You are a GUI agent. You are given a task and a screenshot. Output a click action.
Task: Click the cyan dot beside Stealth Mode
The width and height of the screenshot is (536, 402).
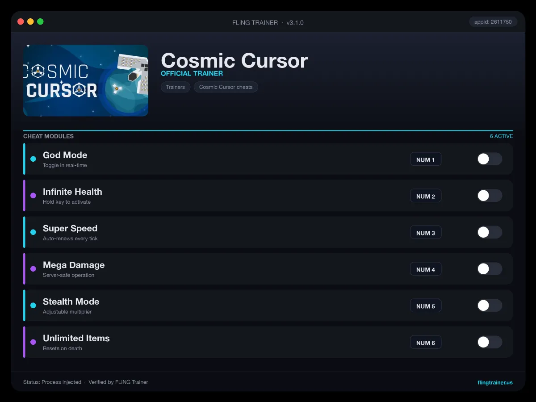(x=33, y=306)
